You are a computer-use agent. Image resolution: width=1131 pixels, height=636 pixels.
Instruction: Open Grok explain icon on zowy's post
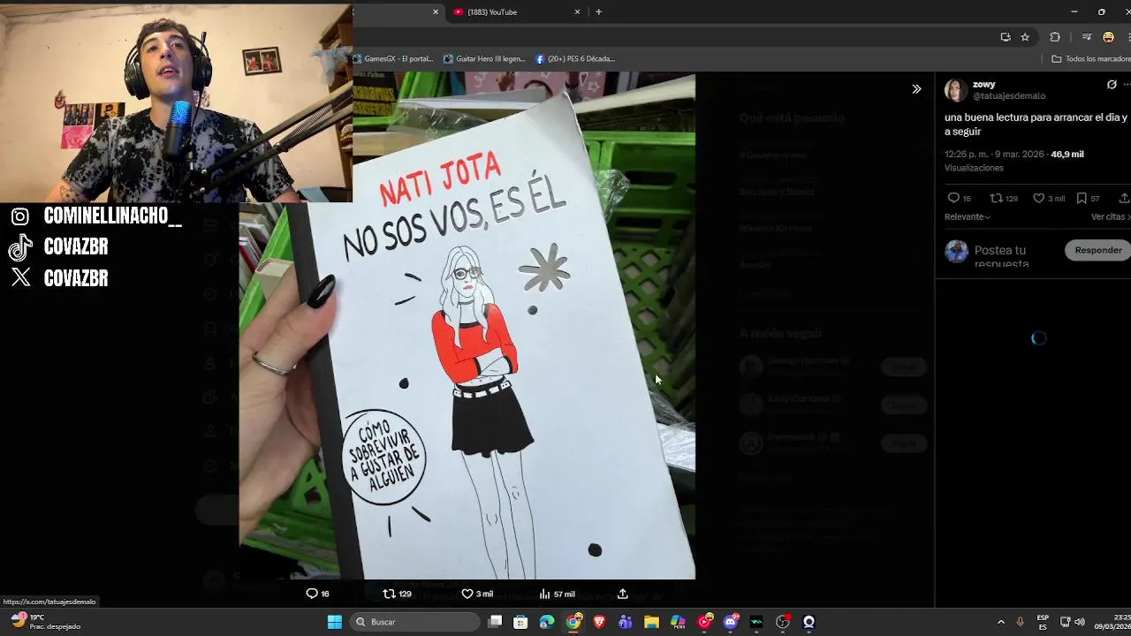point(1112,85)
